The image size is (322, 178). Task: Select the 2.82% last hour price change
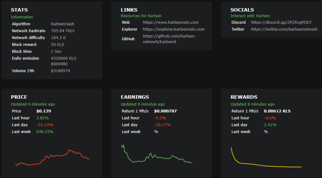(42, 118)
